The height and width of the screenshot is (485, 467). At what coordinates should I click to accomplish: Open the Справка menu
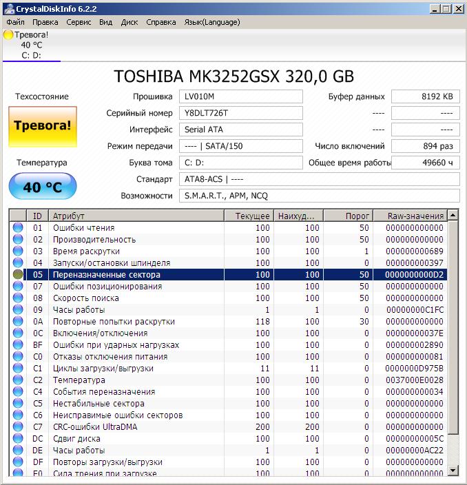pyautogui.click(x=160, y=22)
